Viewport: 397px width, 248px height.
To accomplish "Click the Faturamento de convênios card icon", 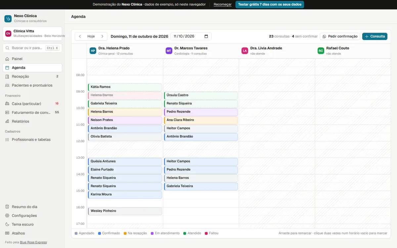I will [7, 112].
